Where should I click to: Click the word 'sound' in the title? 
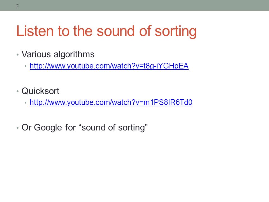coord(115,31)
